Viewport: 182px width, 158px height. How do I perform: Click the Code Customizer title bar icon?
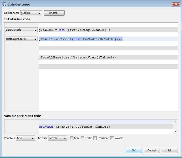tap(4, 4)
